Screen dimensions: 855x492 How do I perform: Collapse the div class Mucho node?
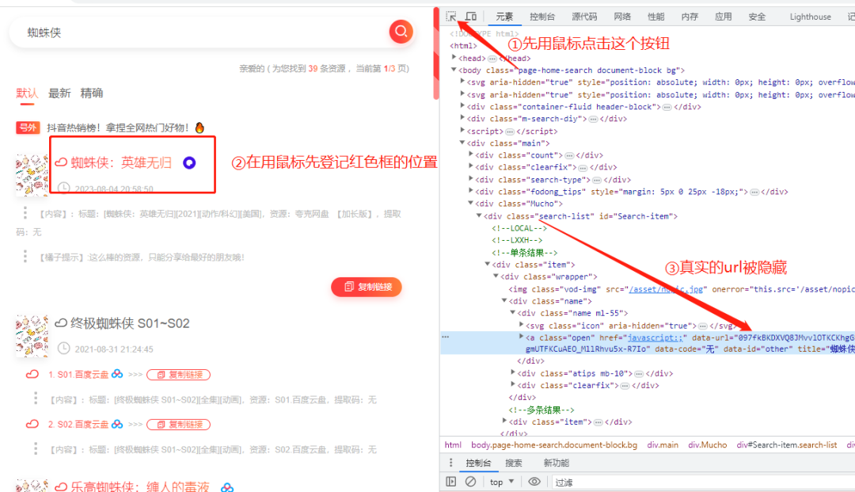pos(471,203)
